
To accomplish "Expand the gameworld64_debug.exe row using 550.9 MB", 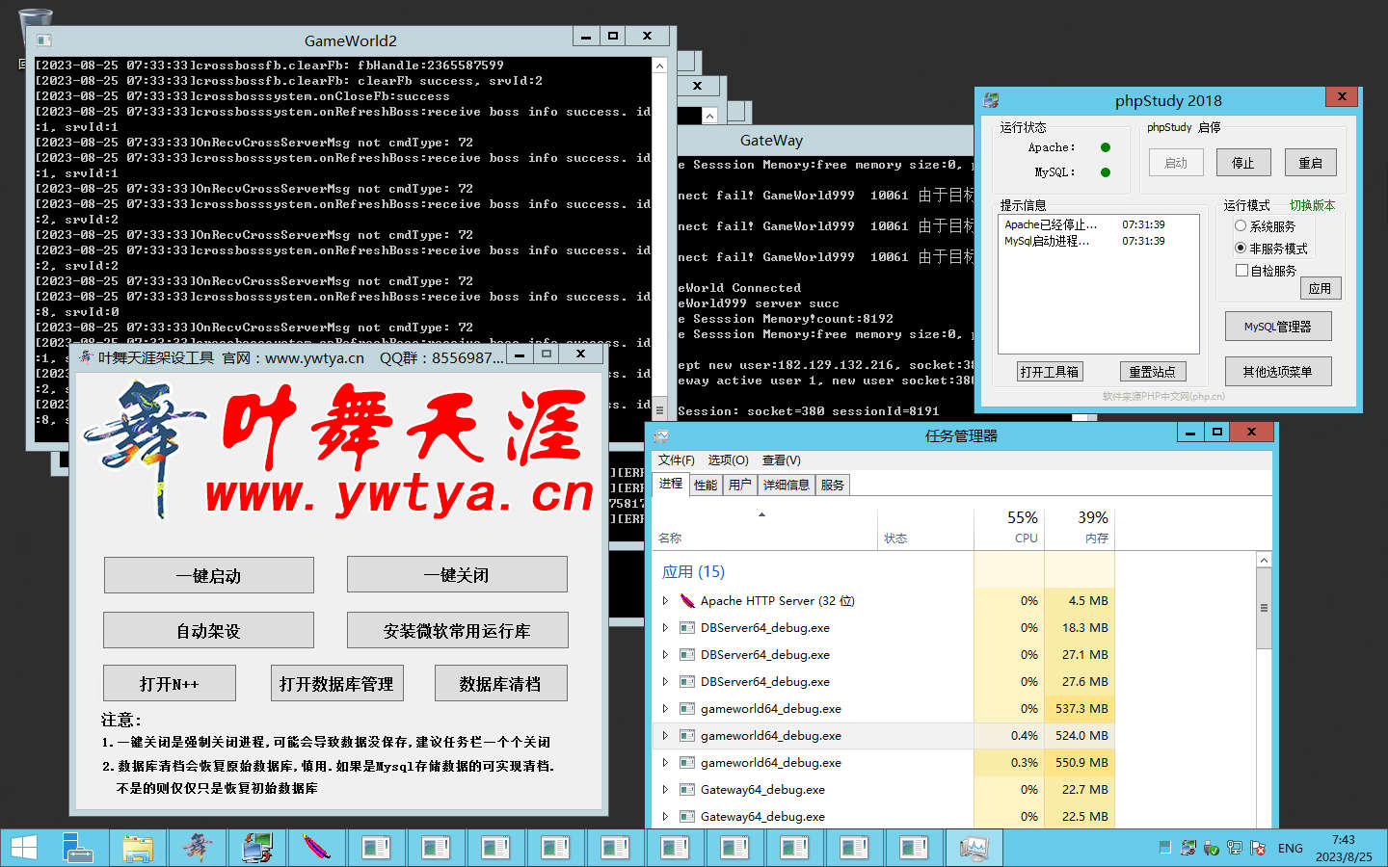I will tap(665, 762).
